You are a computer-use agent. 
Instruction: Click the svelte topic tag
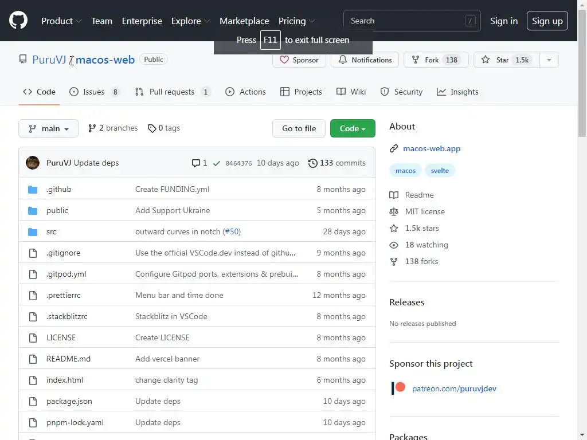point(440,171)
